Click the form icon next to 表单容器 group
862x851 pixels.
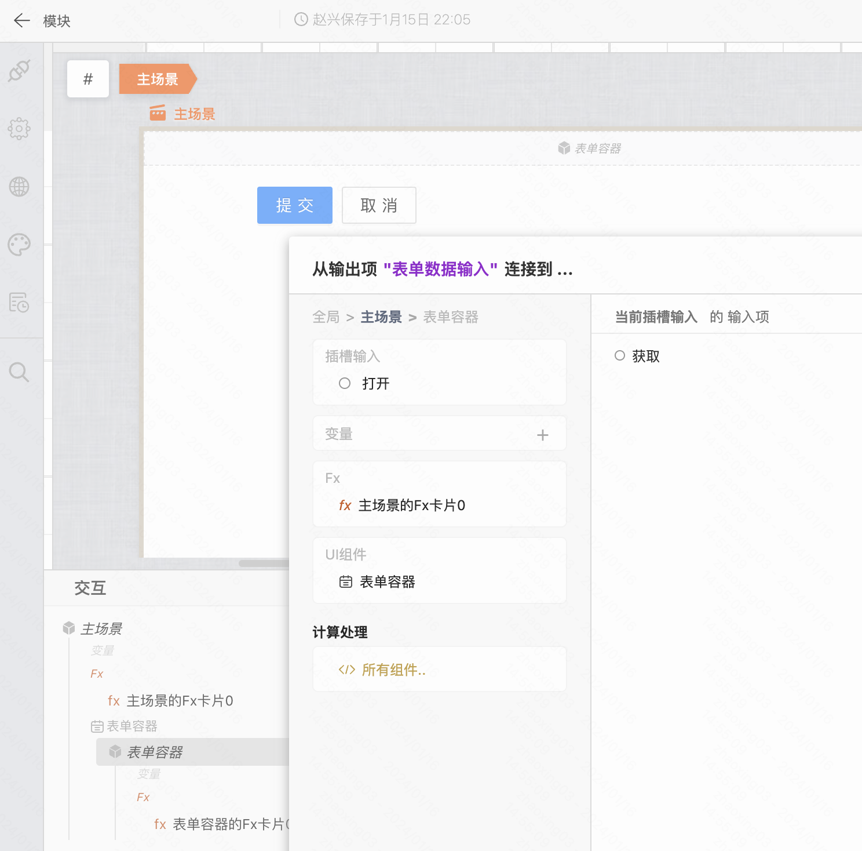click(x=97, y=726)
